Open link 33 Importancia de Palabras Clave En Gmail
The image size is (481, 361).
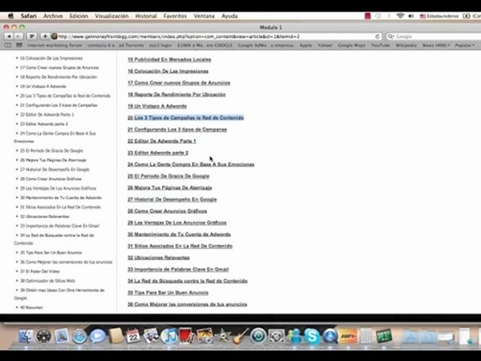point(178,270)
